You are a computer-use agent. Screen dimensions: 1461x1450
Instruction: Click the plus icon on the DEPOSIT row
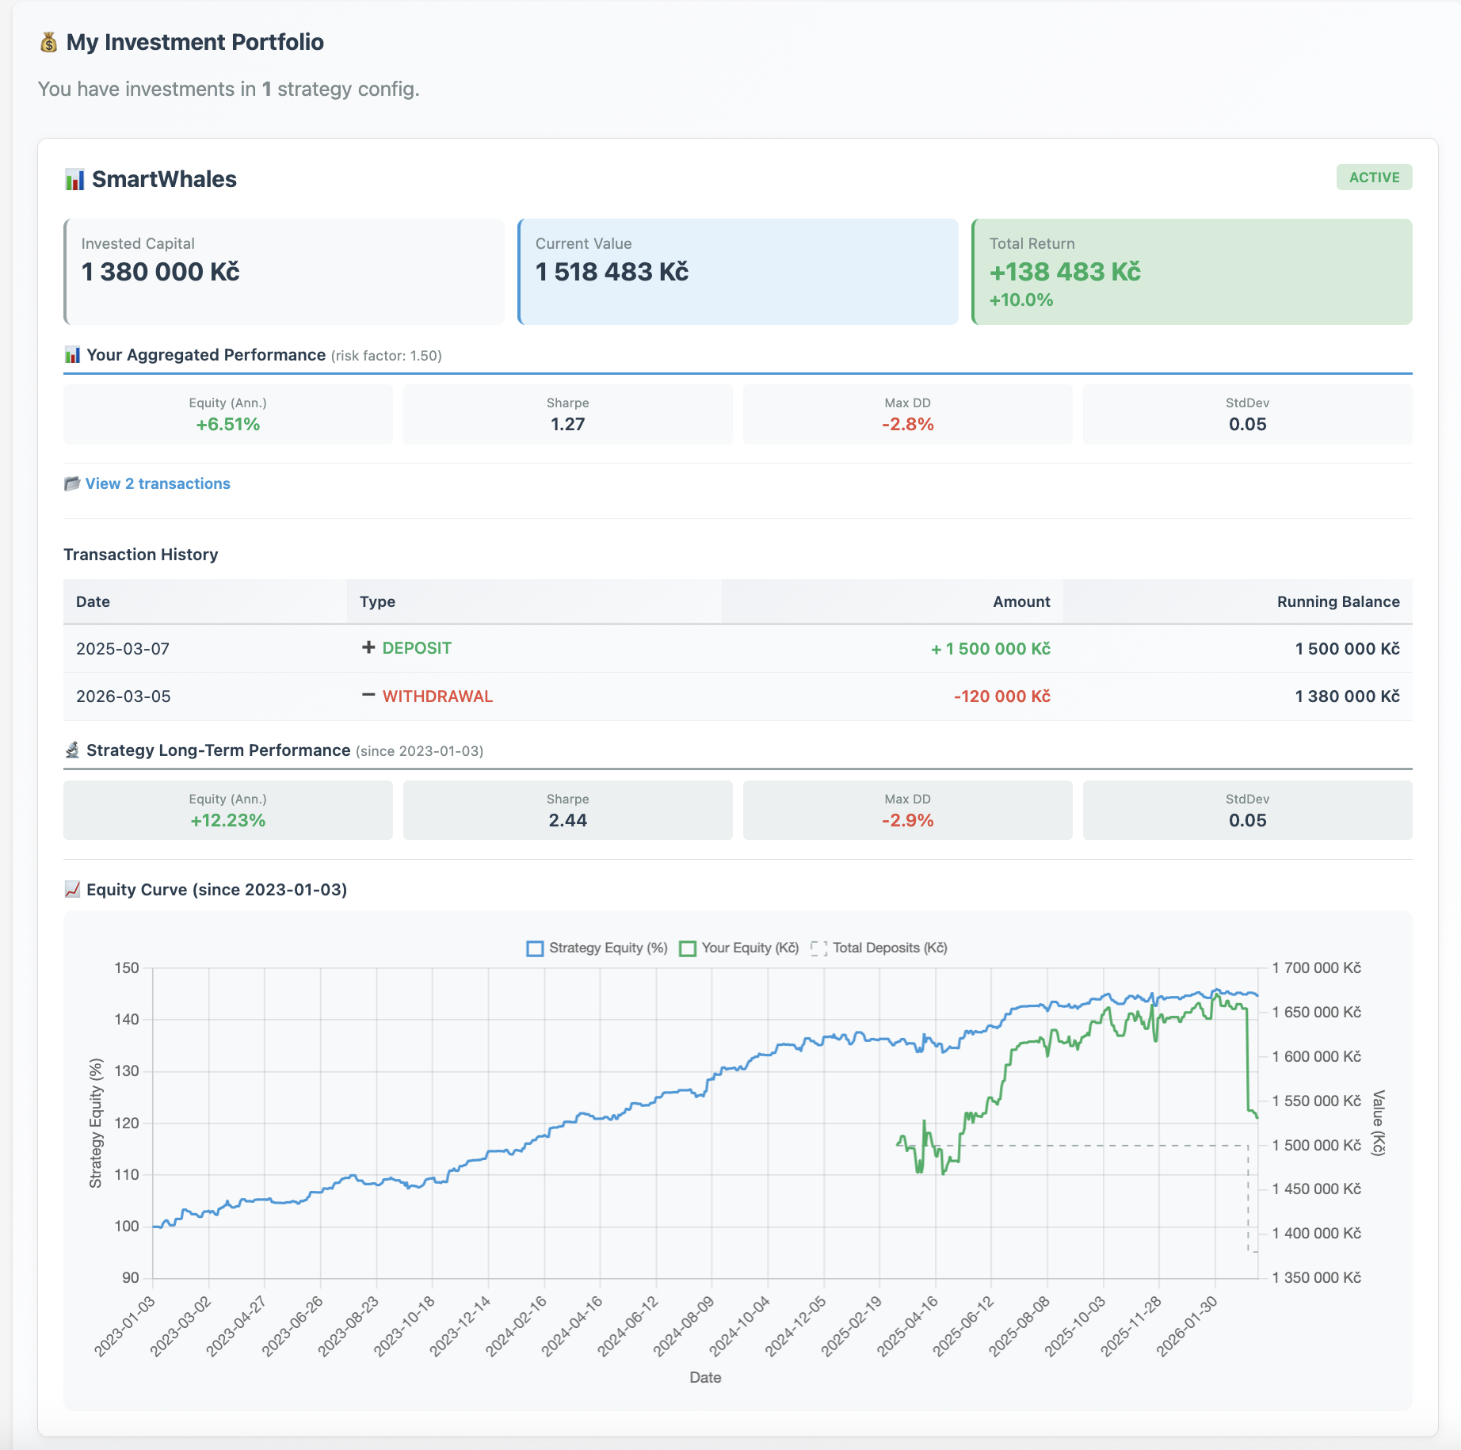[368, 647]
